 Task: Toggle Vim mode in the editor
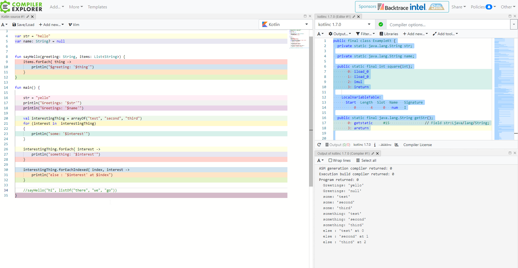[74, 25]
